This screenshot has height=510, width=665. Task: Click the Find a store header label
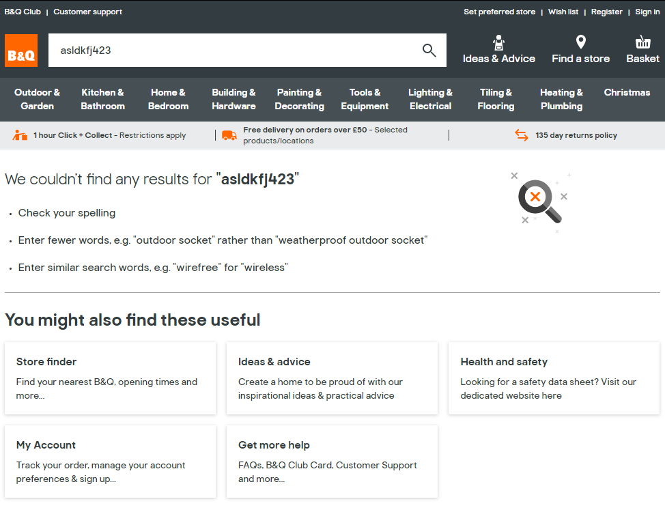pos(580,59)
